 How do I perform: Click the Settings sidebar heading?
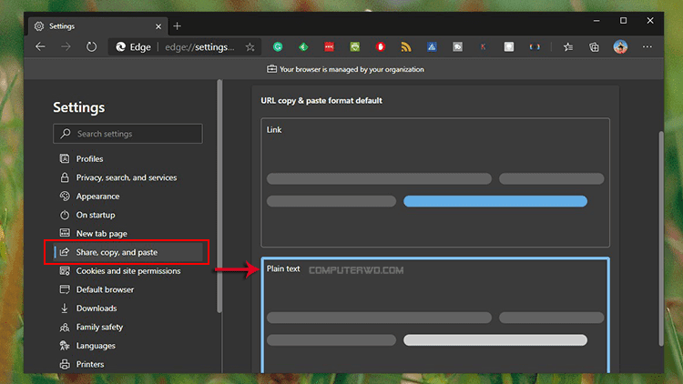79,107
